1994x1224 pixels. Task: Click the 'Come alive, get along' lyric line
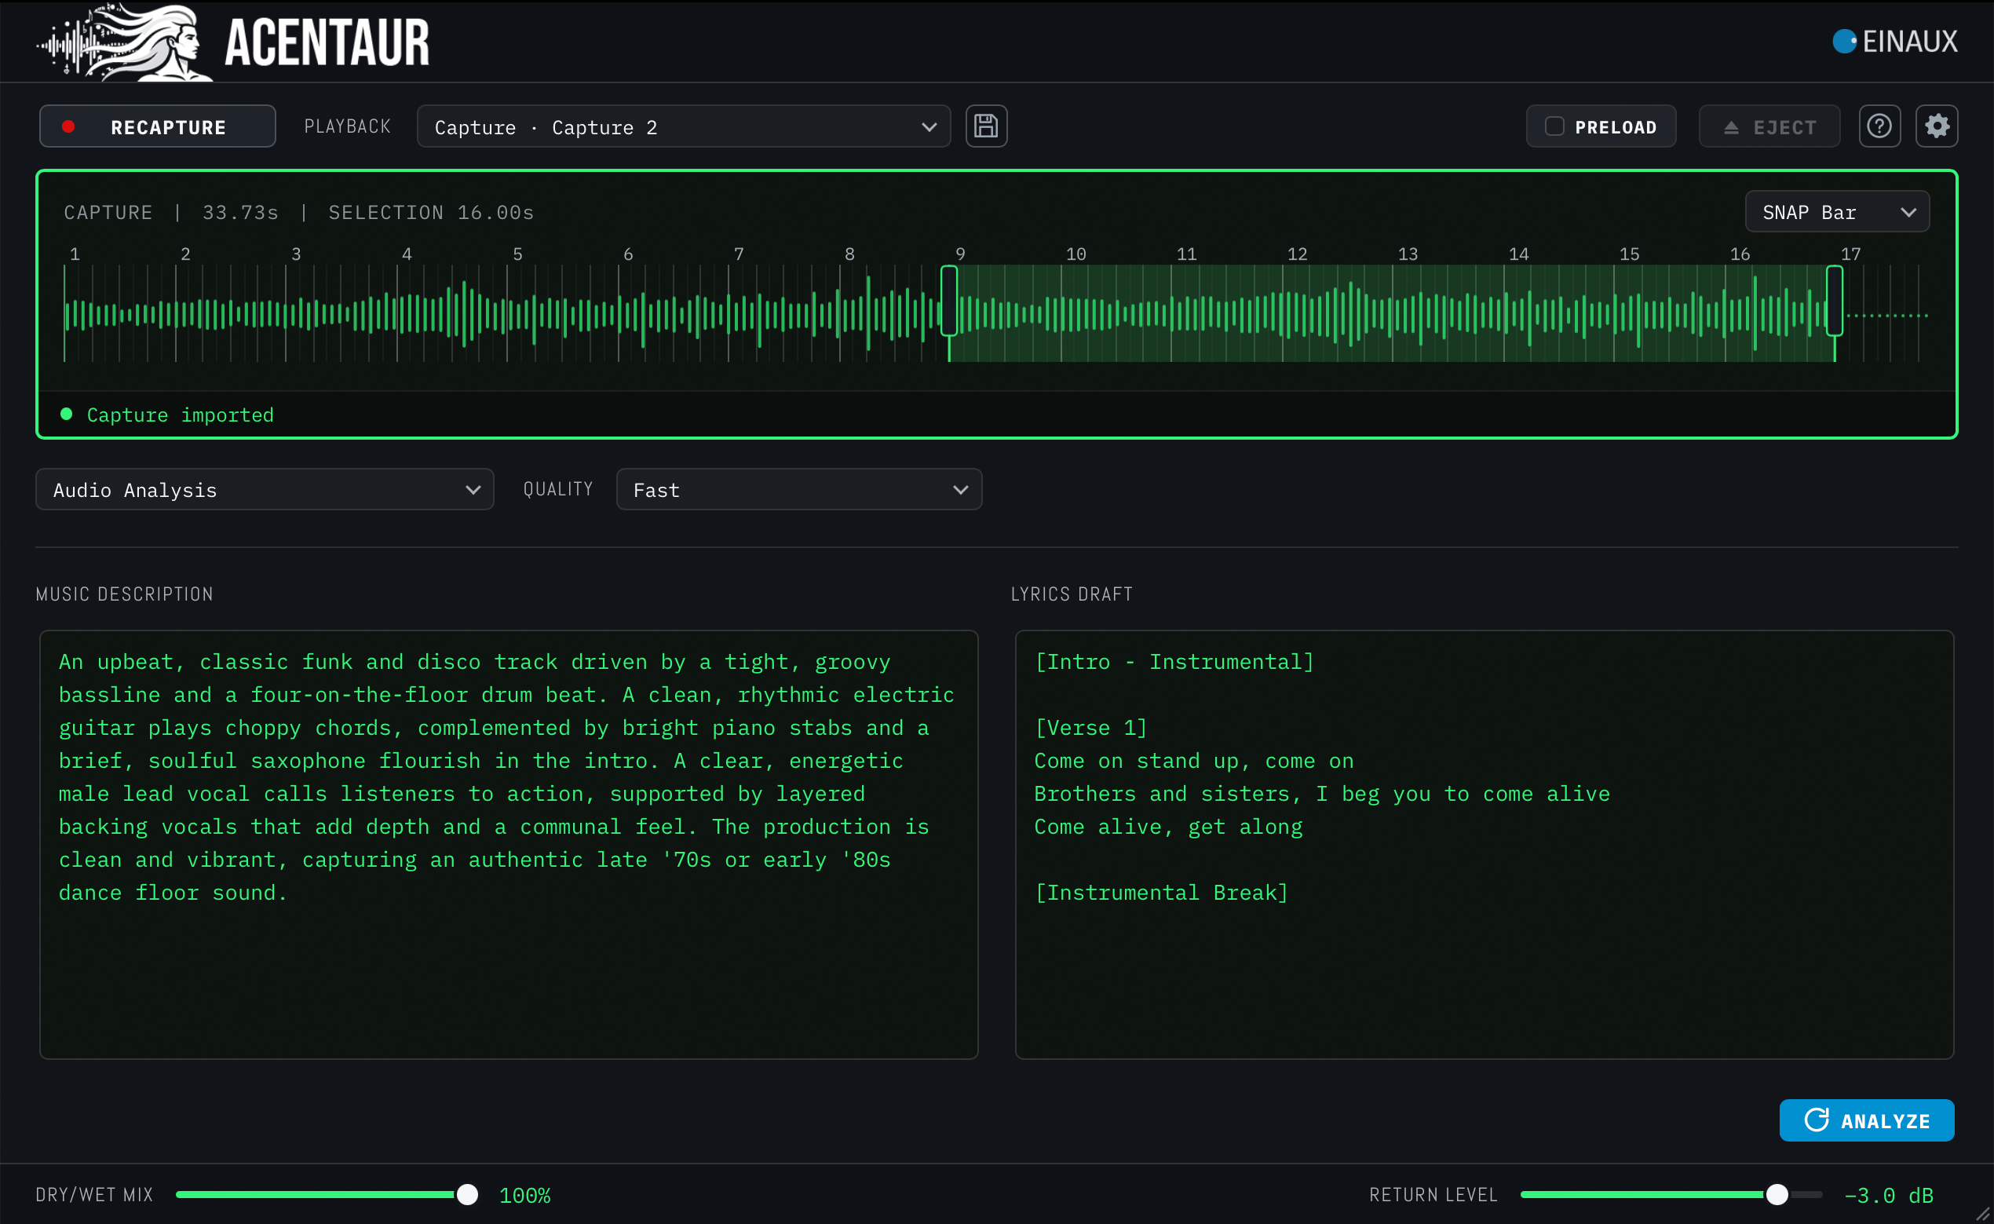pyautogui.click(x=1169, y=827)
